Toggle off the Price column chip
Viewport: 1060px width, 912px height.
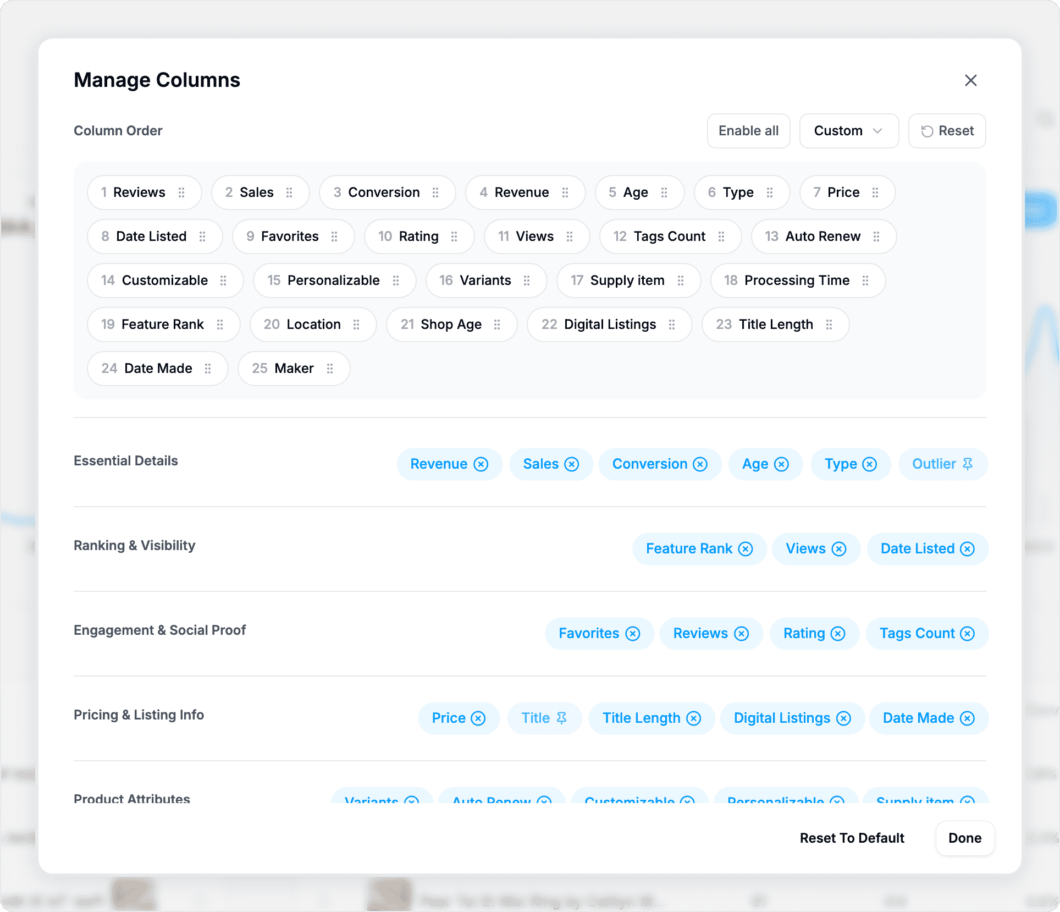pyautogui.click(x=459, y=718)
